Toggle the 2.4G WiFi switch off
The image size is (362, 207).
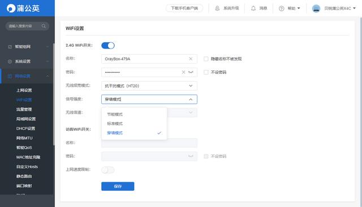[x=108, y=46]
